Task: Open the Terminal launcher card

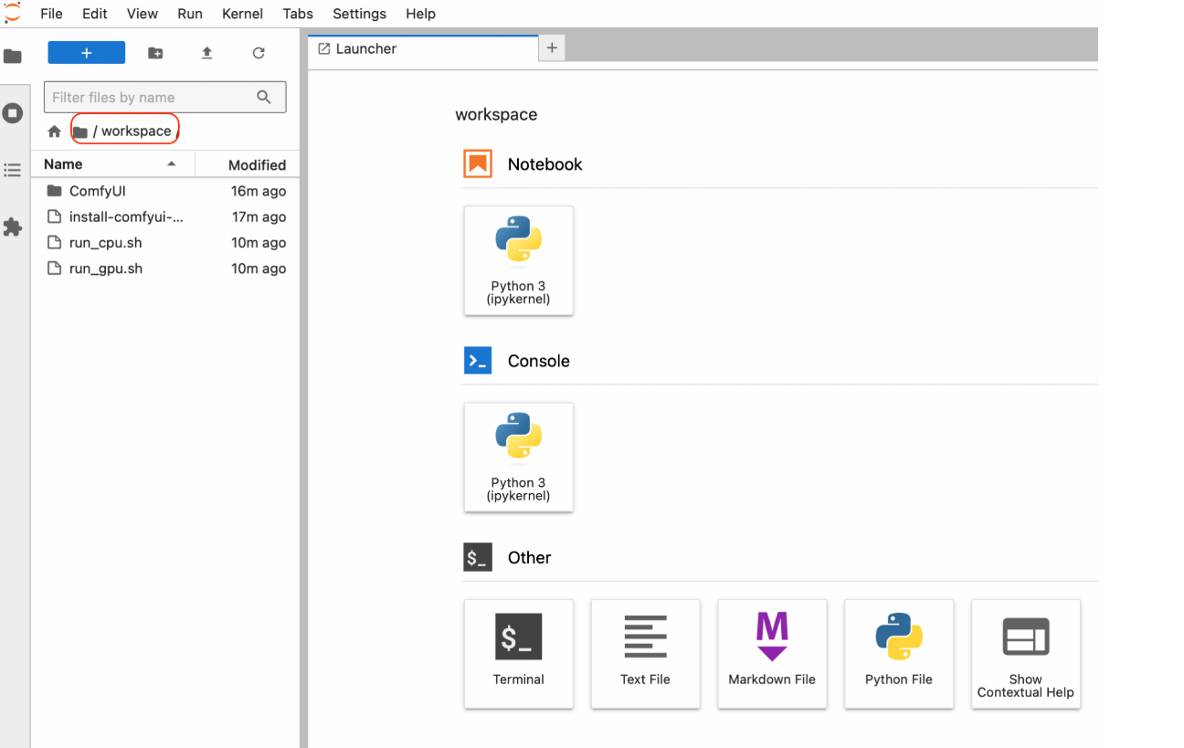Action: 518,653
